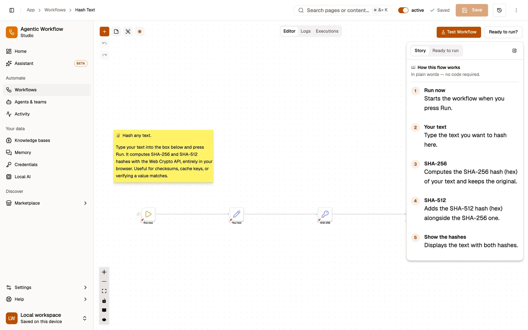This screenshot has width=528, height=330.
Task: Click the oval icon at bottom of zoom controls
Action: tap(104, 320)
